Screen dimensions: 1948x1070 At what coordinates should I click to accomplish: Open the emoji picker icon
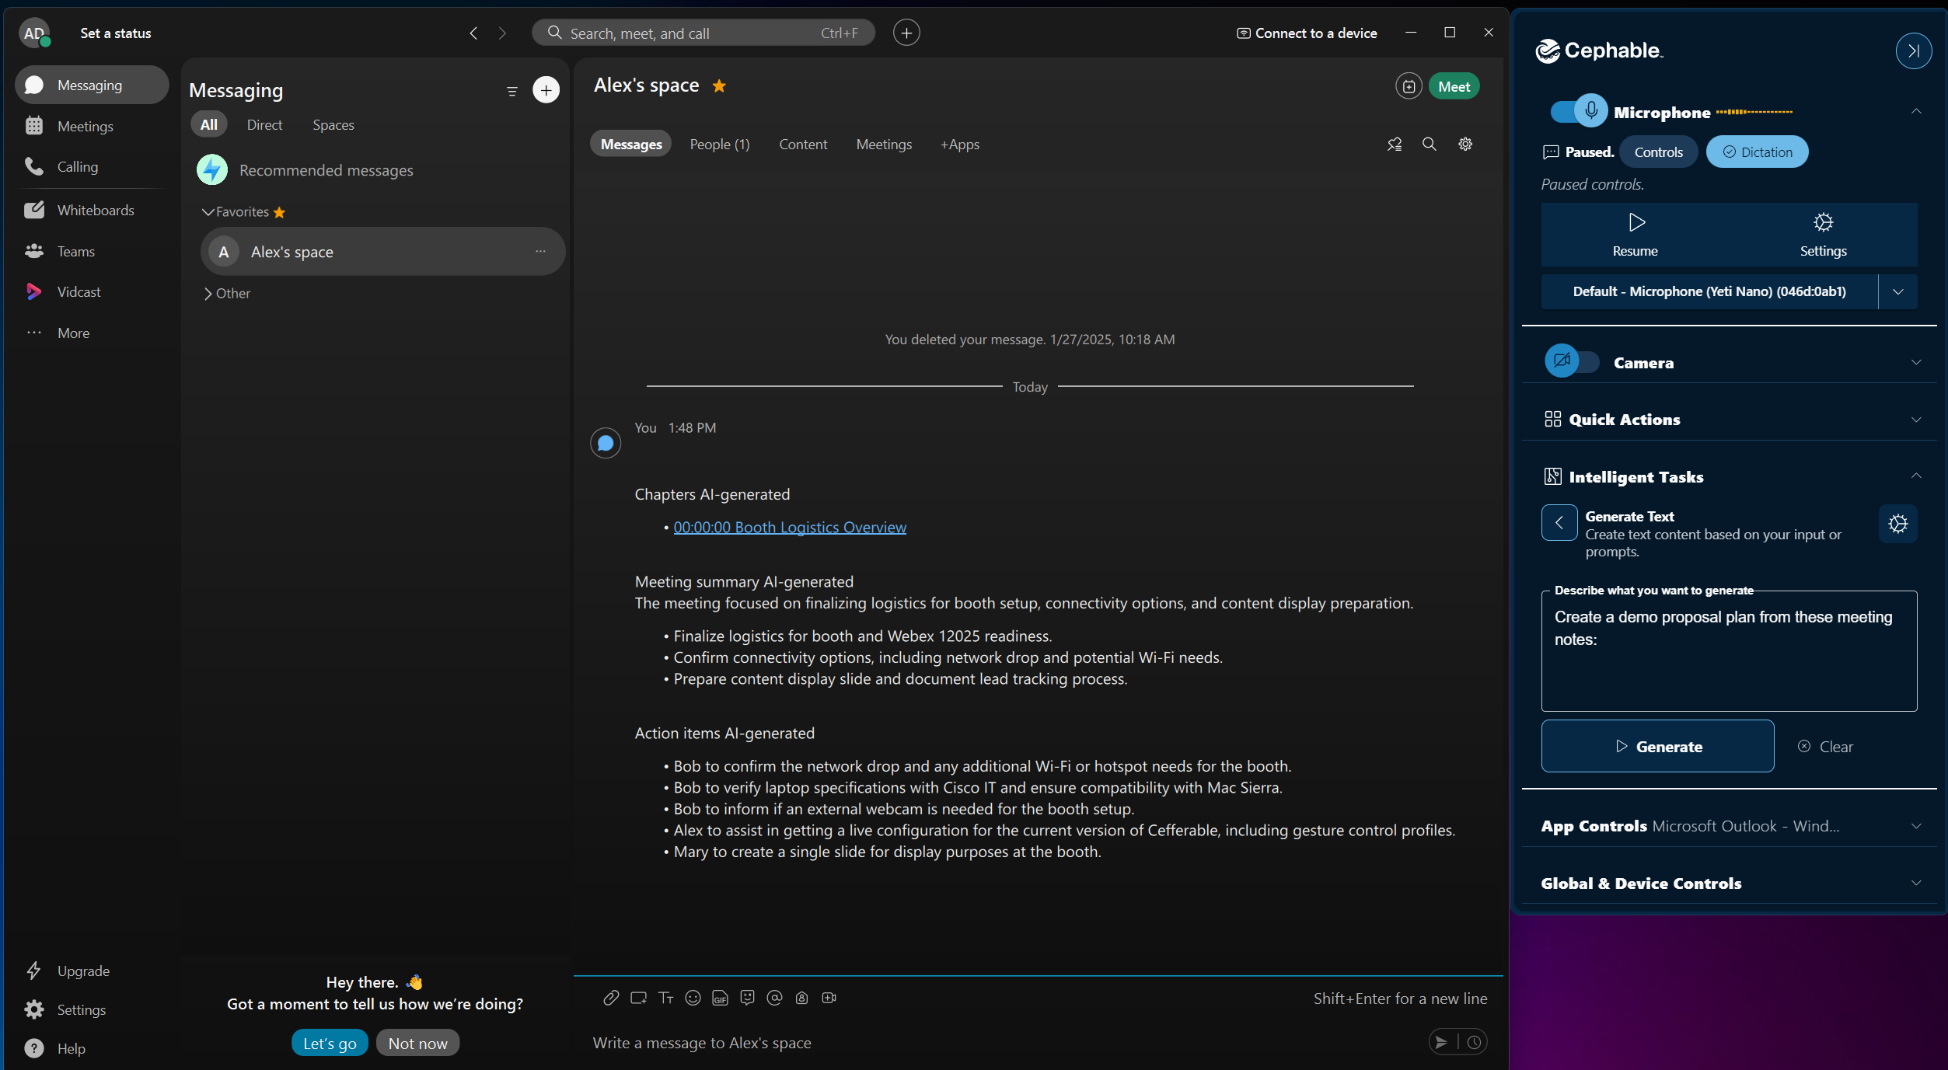pos(693,998)
